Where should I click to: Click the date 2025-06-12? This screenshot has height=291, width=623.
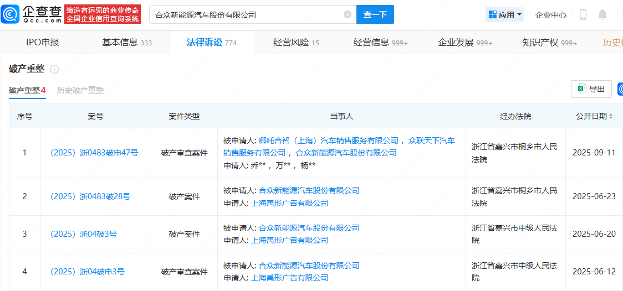pyautogui.click(x=594, y=272)
